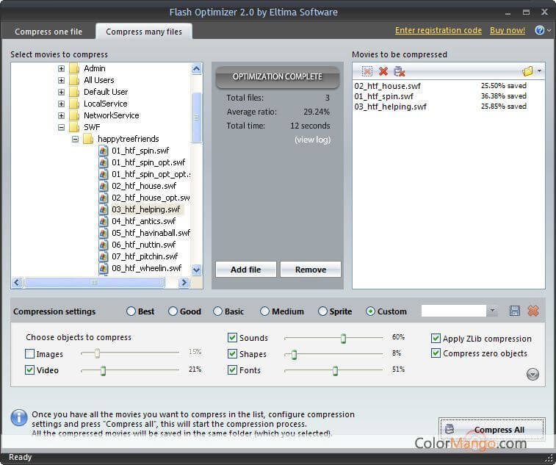556x465 pixels.
Task: Collapse the happytreefriends folder
Action: point(75,139)
